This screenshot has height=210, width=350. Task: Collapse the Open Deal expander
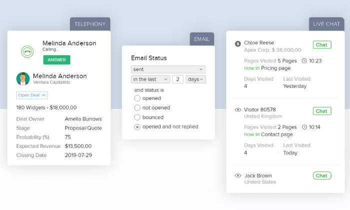coord(32,95)
